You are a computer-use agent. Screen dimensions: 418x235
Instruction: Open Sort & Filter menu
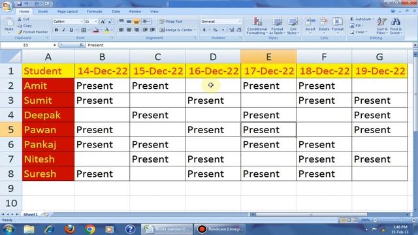point(382,26)
